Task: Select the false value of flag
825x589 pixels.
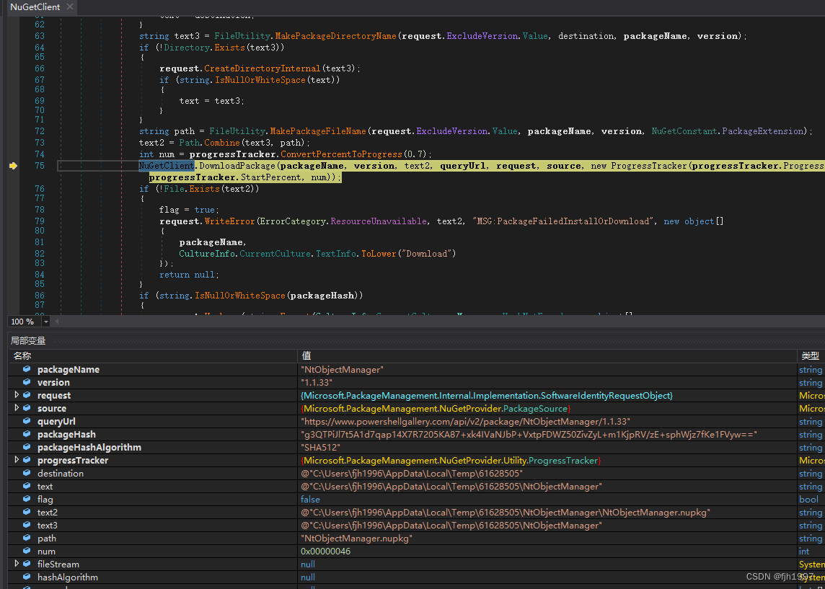Action: click(311, 499)
